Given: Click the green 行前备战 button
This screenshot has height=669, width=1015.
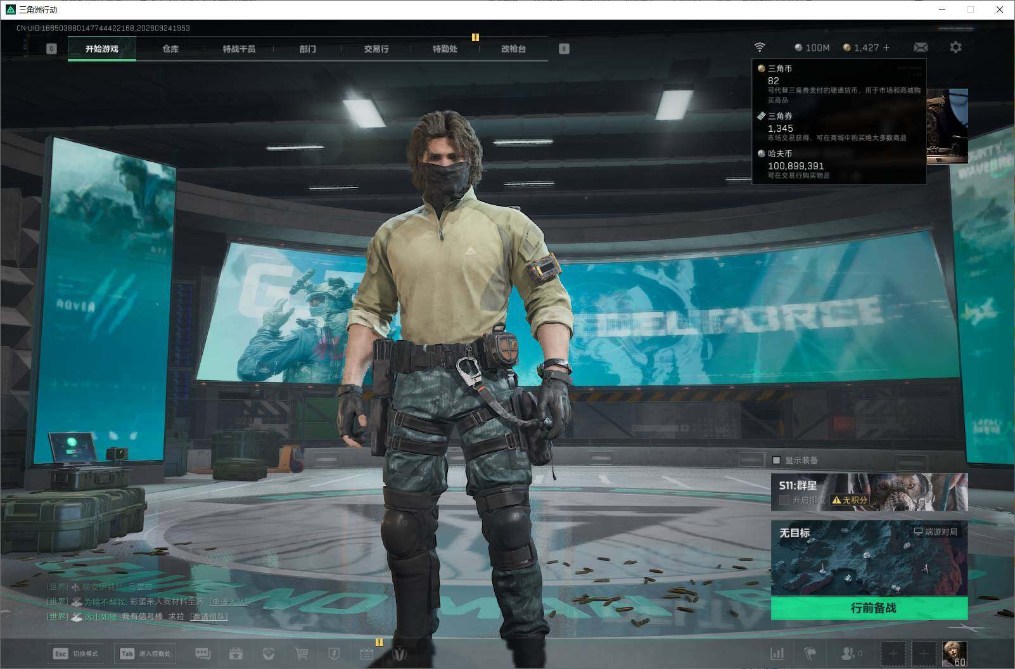Looking at the screenshot, I should 869,608.
